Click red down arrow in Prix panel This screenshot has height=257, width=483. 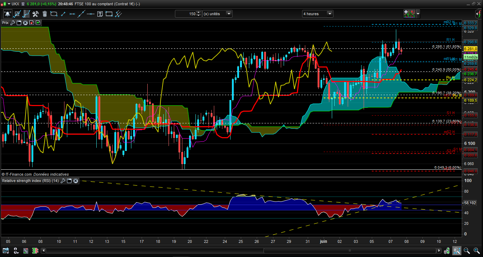pos(32,23)
